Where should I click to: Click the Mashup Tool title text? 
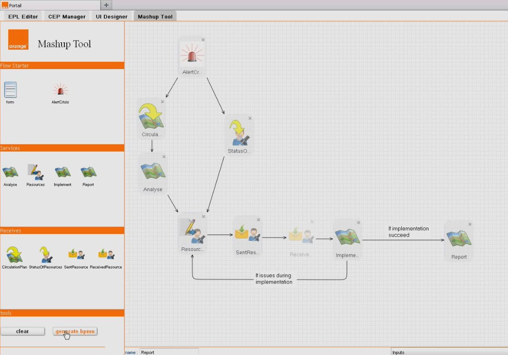[64, 44]
